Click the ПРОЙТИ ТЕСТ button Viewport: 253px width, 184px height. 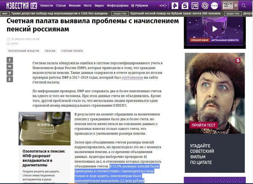click(x=203, y=125)
